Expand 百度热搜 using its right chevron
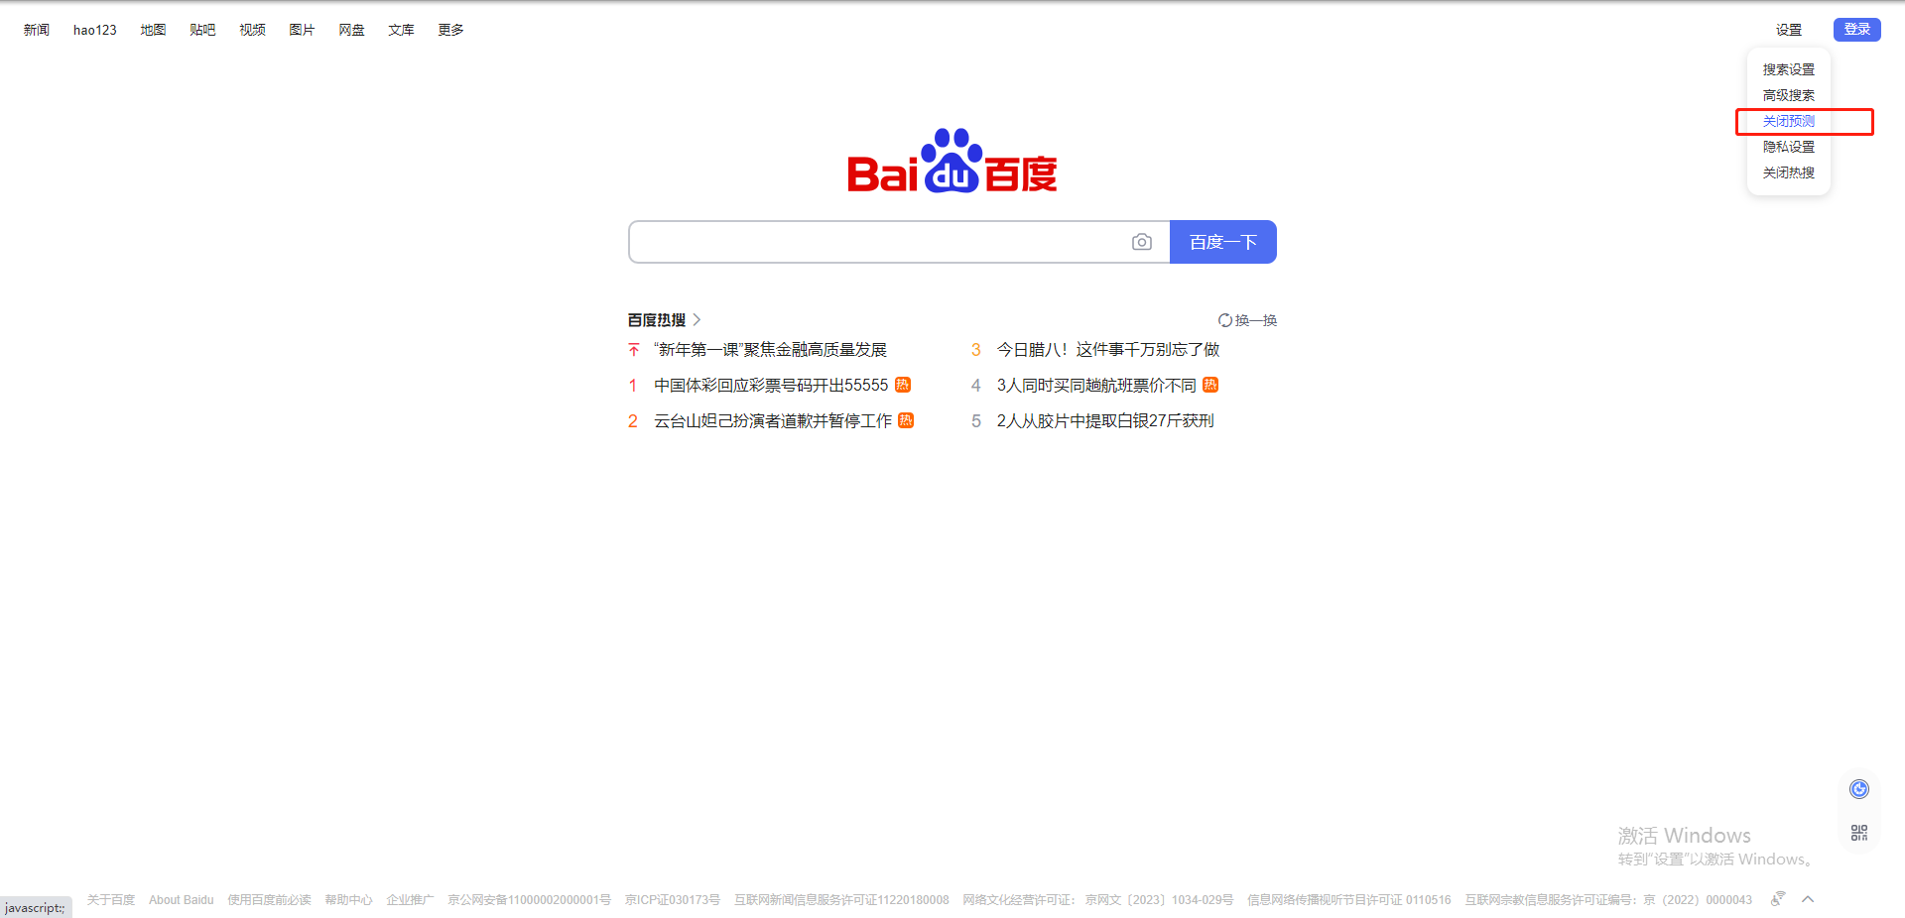 click(x=697, y=319)
